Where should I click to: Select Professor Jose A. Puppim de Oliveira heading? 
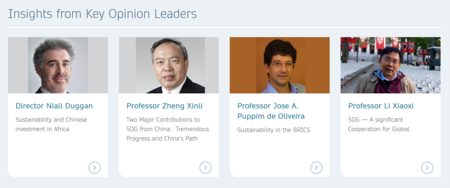click(x=271, y=111)
